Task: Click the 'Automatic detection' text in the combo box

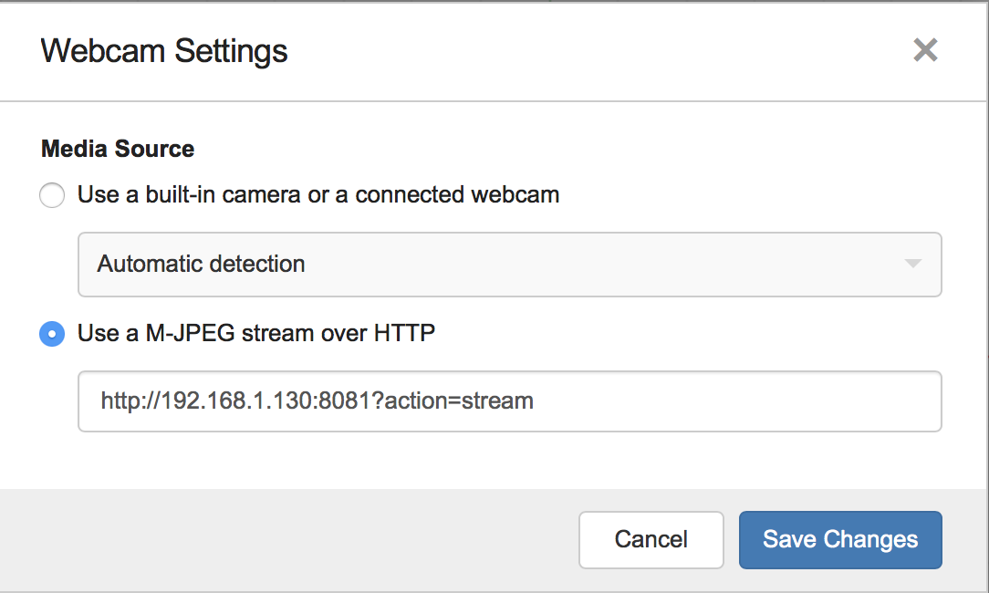Action: pos(201,264)
